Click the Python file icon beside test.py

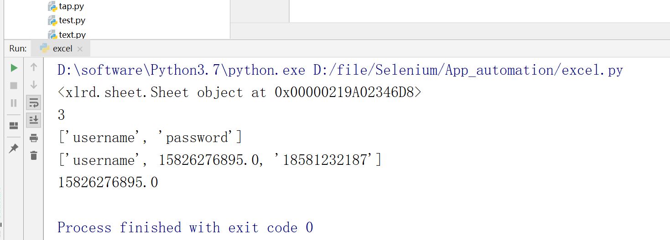52,20
